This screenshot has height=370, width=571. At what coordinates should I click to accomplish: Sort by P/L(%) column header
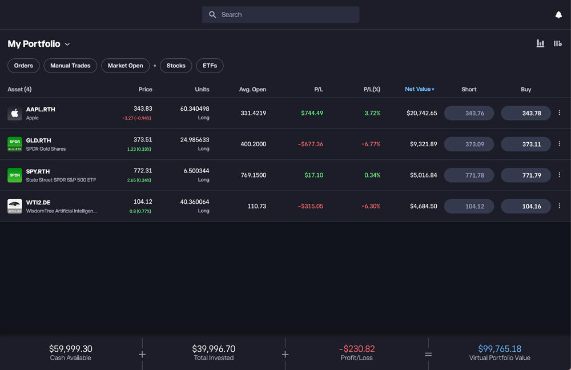click(x=372, y=89)
